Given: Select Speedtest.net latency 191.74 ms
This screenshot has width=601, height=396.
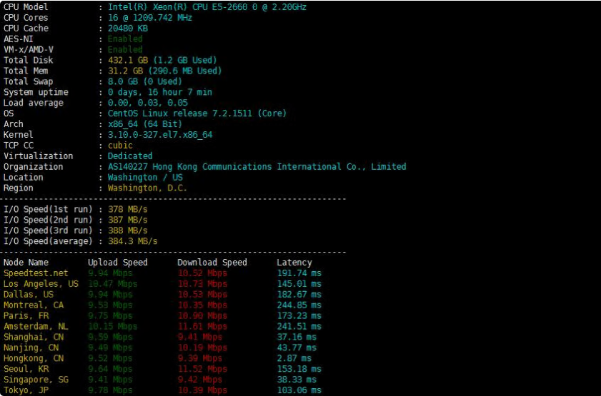Looking at the screenshot, I should click(x=299, y=273).
